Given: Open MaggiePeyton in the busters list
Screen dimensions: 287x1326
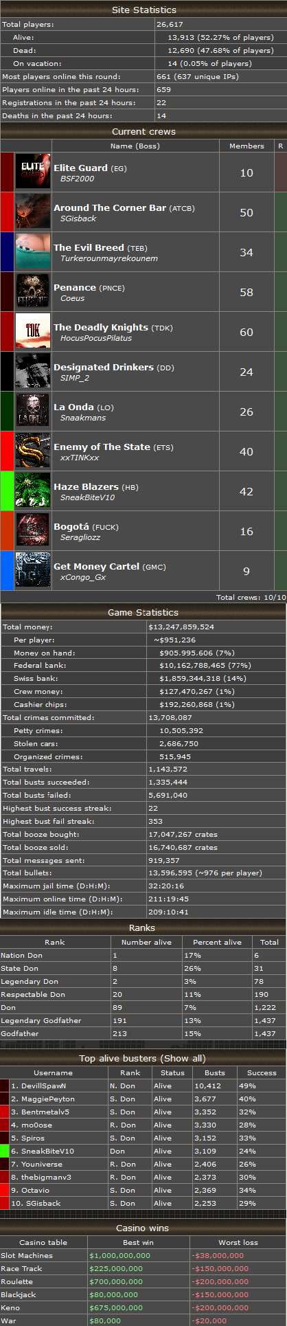Looking at the screenshot, I should pyautogui.click(x=47, y=1099).
